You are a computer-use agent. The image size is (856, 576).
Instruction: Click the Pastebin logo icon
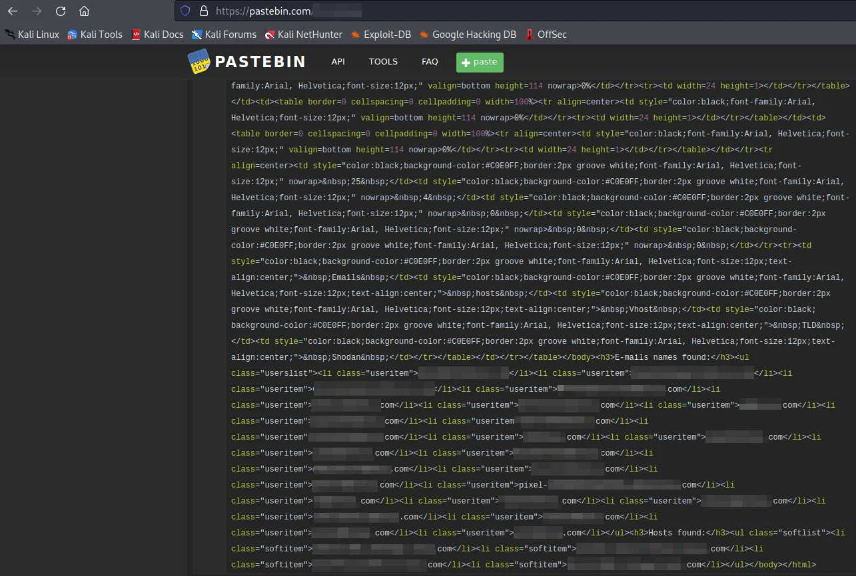click(198, 62)
